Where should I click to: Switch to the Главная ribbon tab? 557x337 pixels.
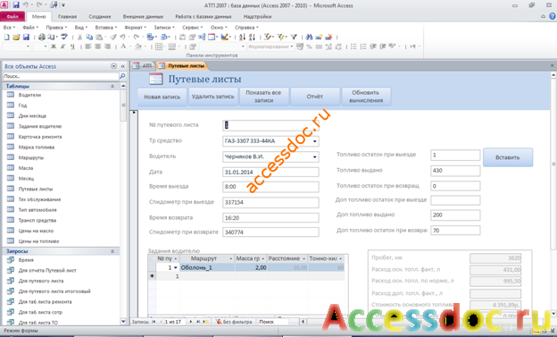click(67, 17)
